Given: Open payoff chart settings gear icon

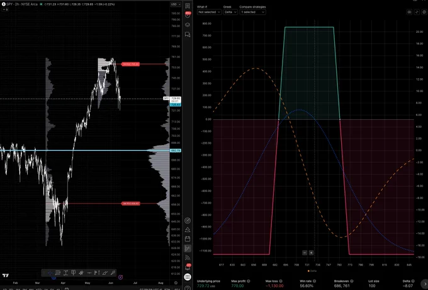Looking at the screenshot, I should (424, 12).
